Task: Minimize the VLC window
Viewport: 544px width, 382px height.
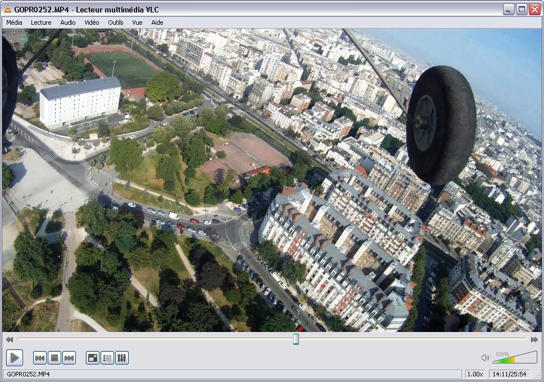Action: pyautogui.click(x=508, y=10)
